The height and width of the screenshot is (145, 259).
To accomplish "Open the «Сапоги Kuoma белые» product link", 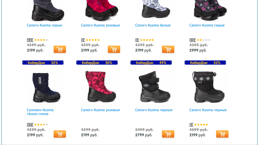I will (x=153, y=25).
